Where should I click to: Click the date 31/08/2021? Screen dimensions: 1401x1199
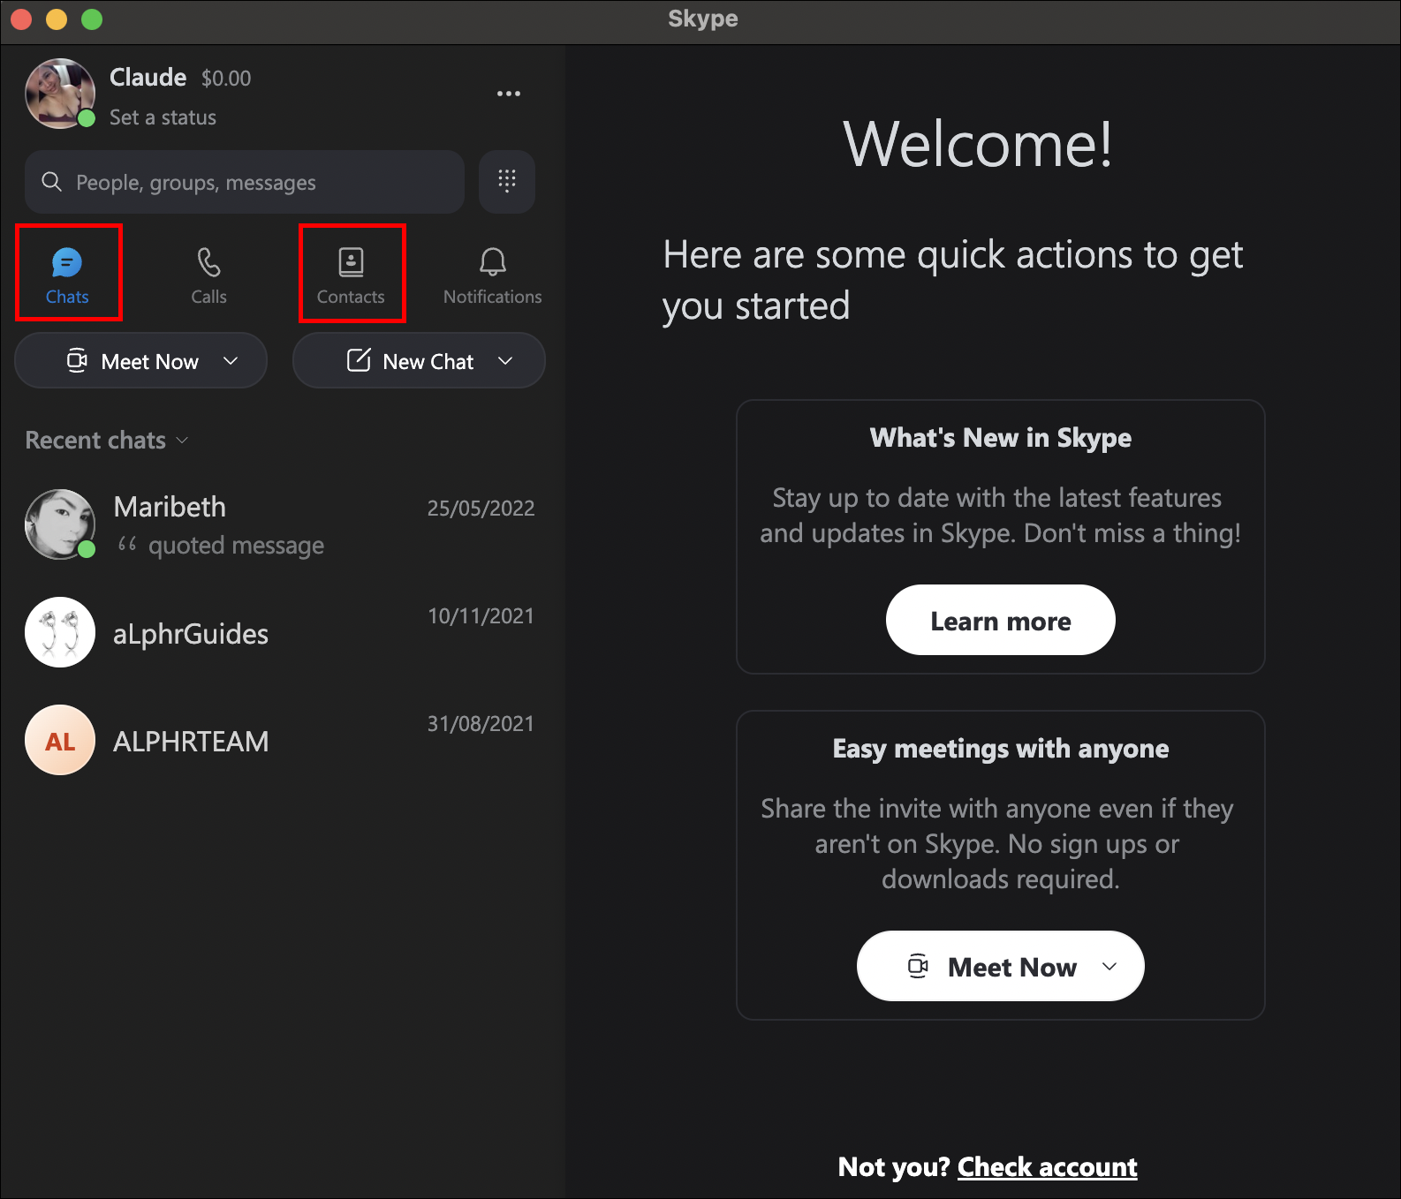click(481, 723)
